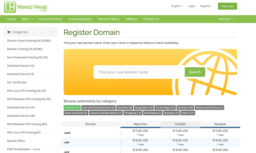Screen dimensions: 256x153
Task: Open the Network Status menu item
Action: coord(108,19)
